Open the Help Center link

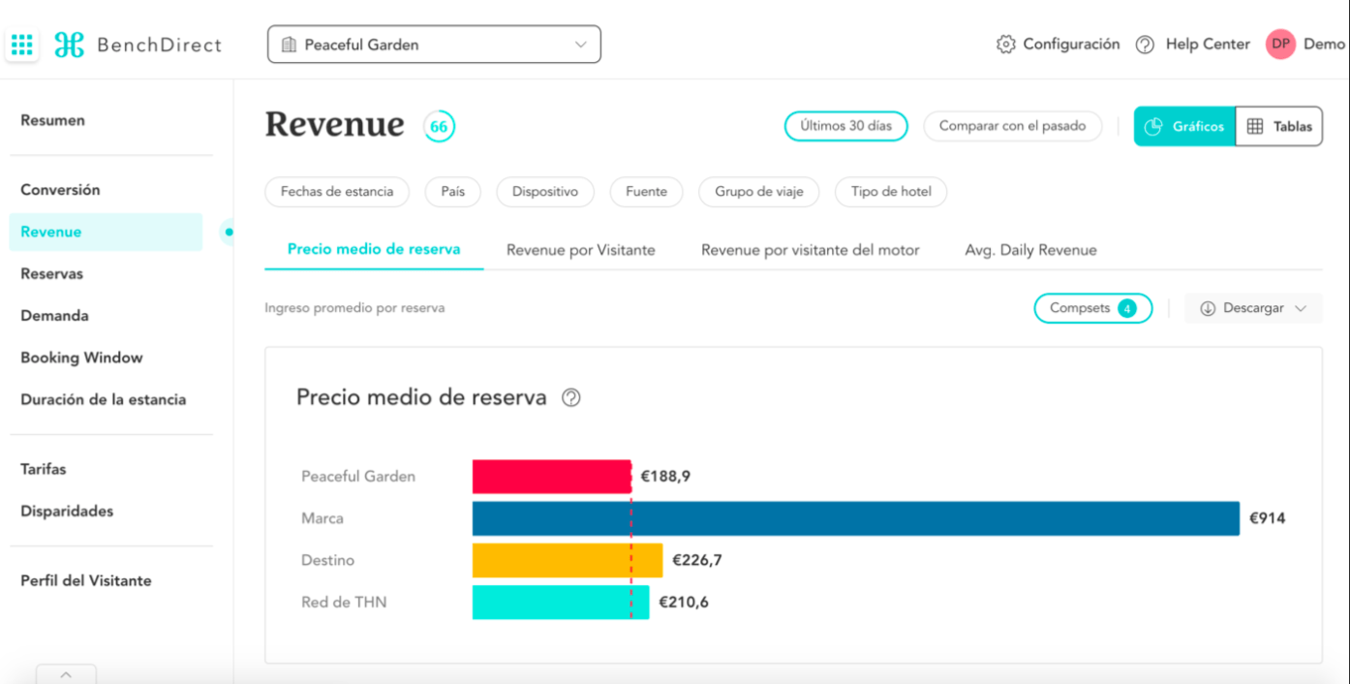[x=1193, y=45]
